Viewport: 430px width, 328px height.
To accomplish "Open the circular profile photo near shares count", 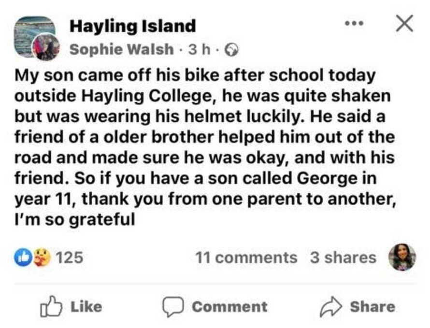I will point(401,257).
